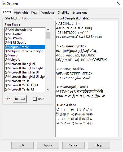Select @Microsoft JhengHei font
The width and height of the screenshot is (123, 152).
click(x=25, y=64)
